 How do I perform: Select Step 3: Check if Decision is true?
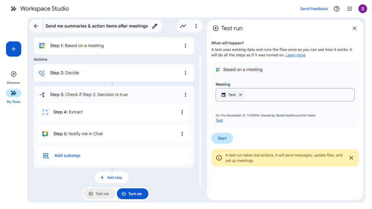pyautogui.click(x=114, y=95)
